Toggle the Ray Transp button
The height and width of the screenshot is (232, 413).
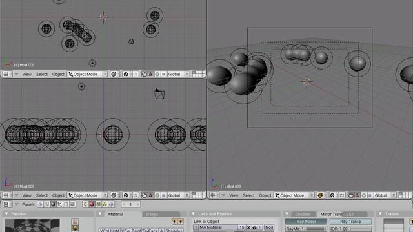point(350,222)
